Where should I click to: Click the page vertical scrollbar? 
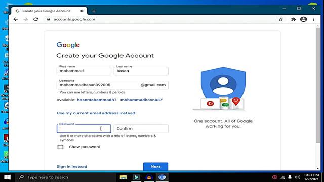[x=318, y=85]
